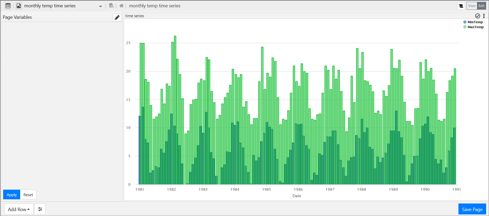
Task: Click the page image icon beside the title dropdown
Action: [x=19, y=6]
